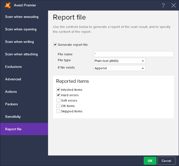Open the Scan when opening section

[x=21, y=29]
